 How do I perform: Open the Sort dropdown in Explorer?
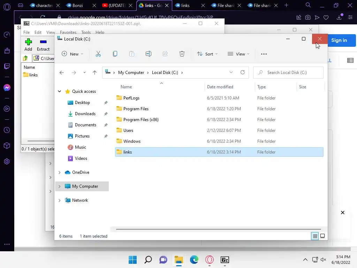[x=207, y=54]
